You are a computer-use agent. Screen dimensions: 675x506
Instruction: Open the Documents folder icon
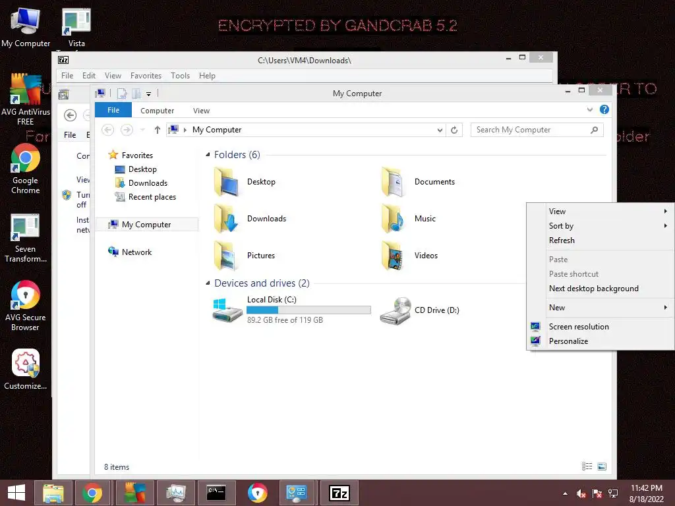click(x=393, y=182)
